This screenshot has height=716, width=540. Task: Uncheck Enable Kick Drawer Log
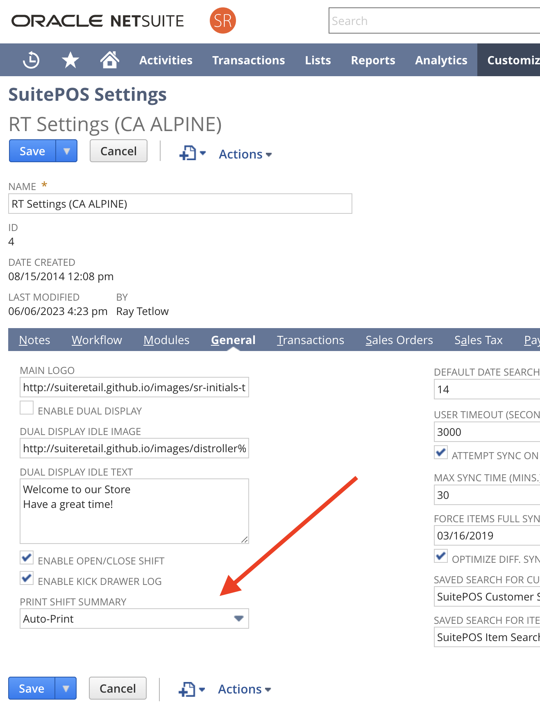[27, 578]
